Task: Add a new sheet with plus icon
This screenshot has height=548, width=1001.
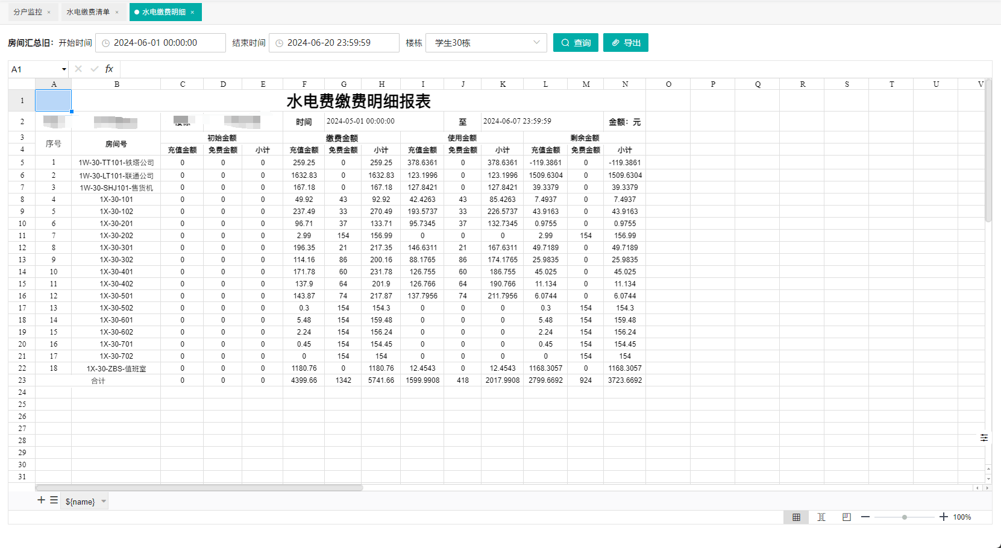Action: coord(41,500)
